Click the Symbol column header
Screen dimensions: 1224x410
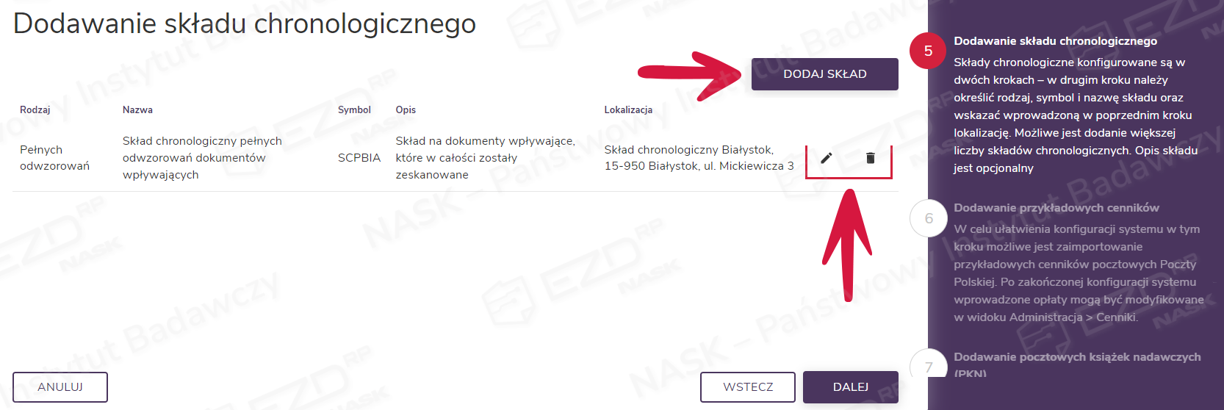click(354, 110)
